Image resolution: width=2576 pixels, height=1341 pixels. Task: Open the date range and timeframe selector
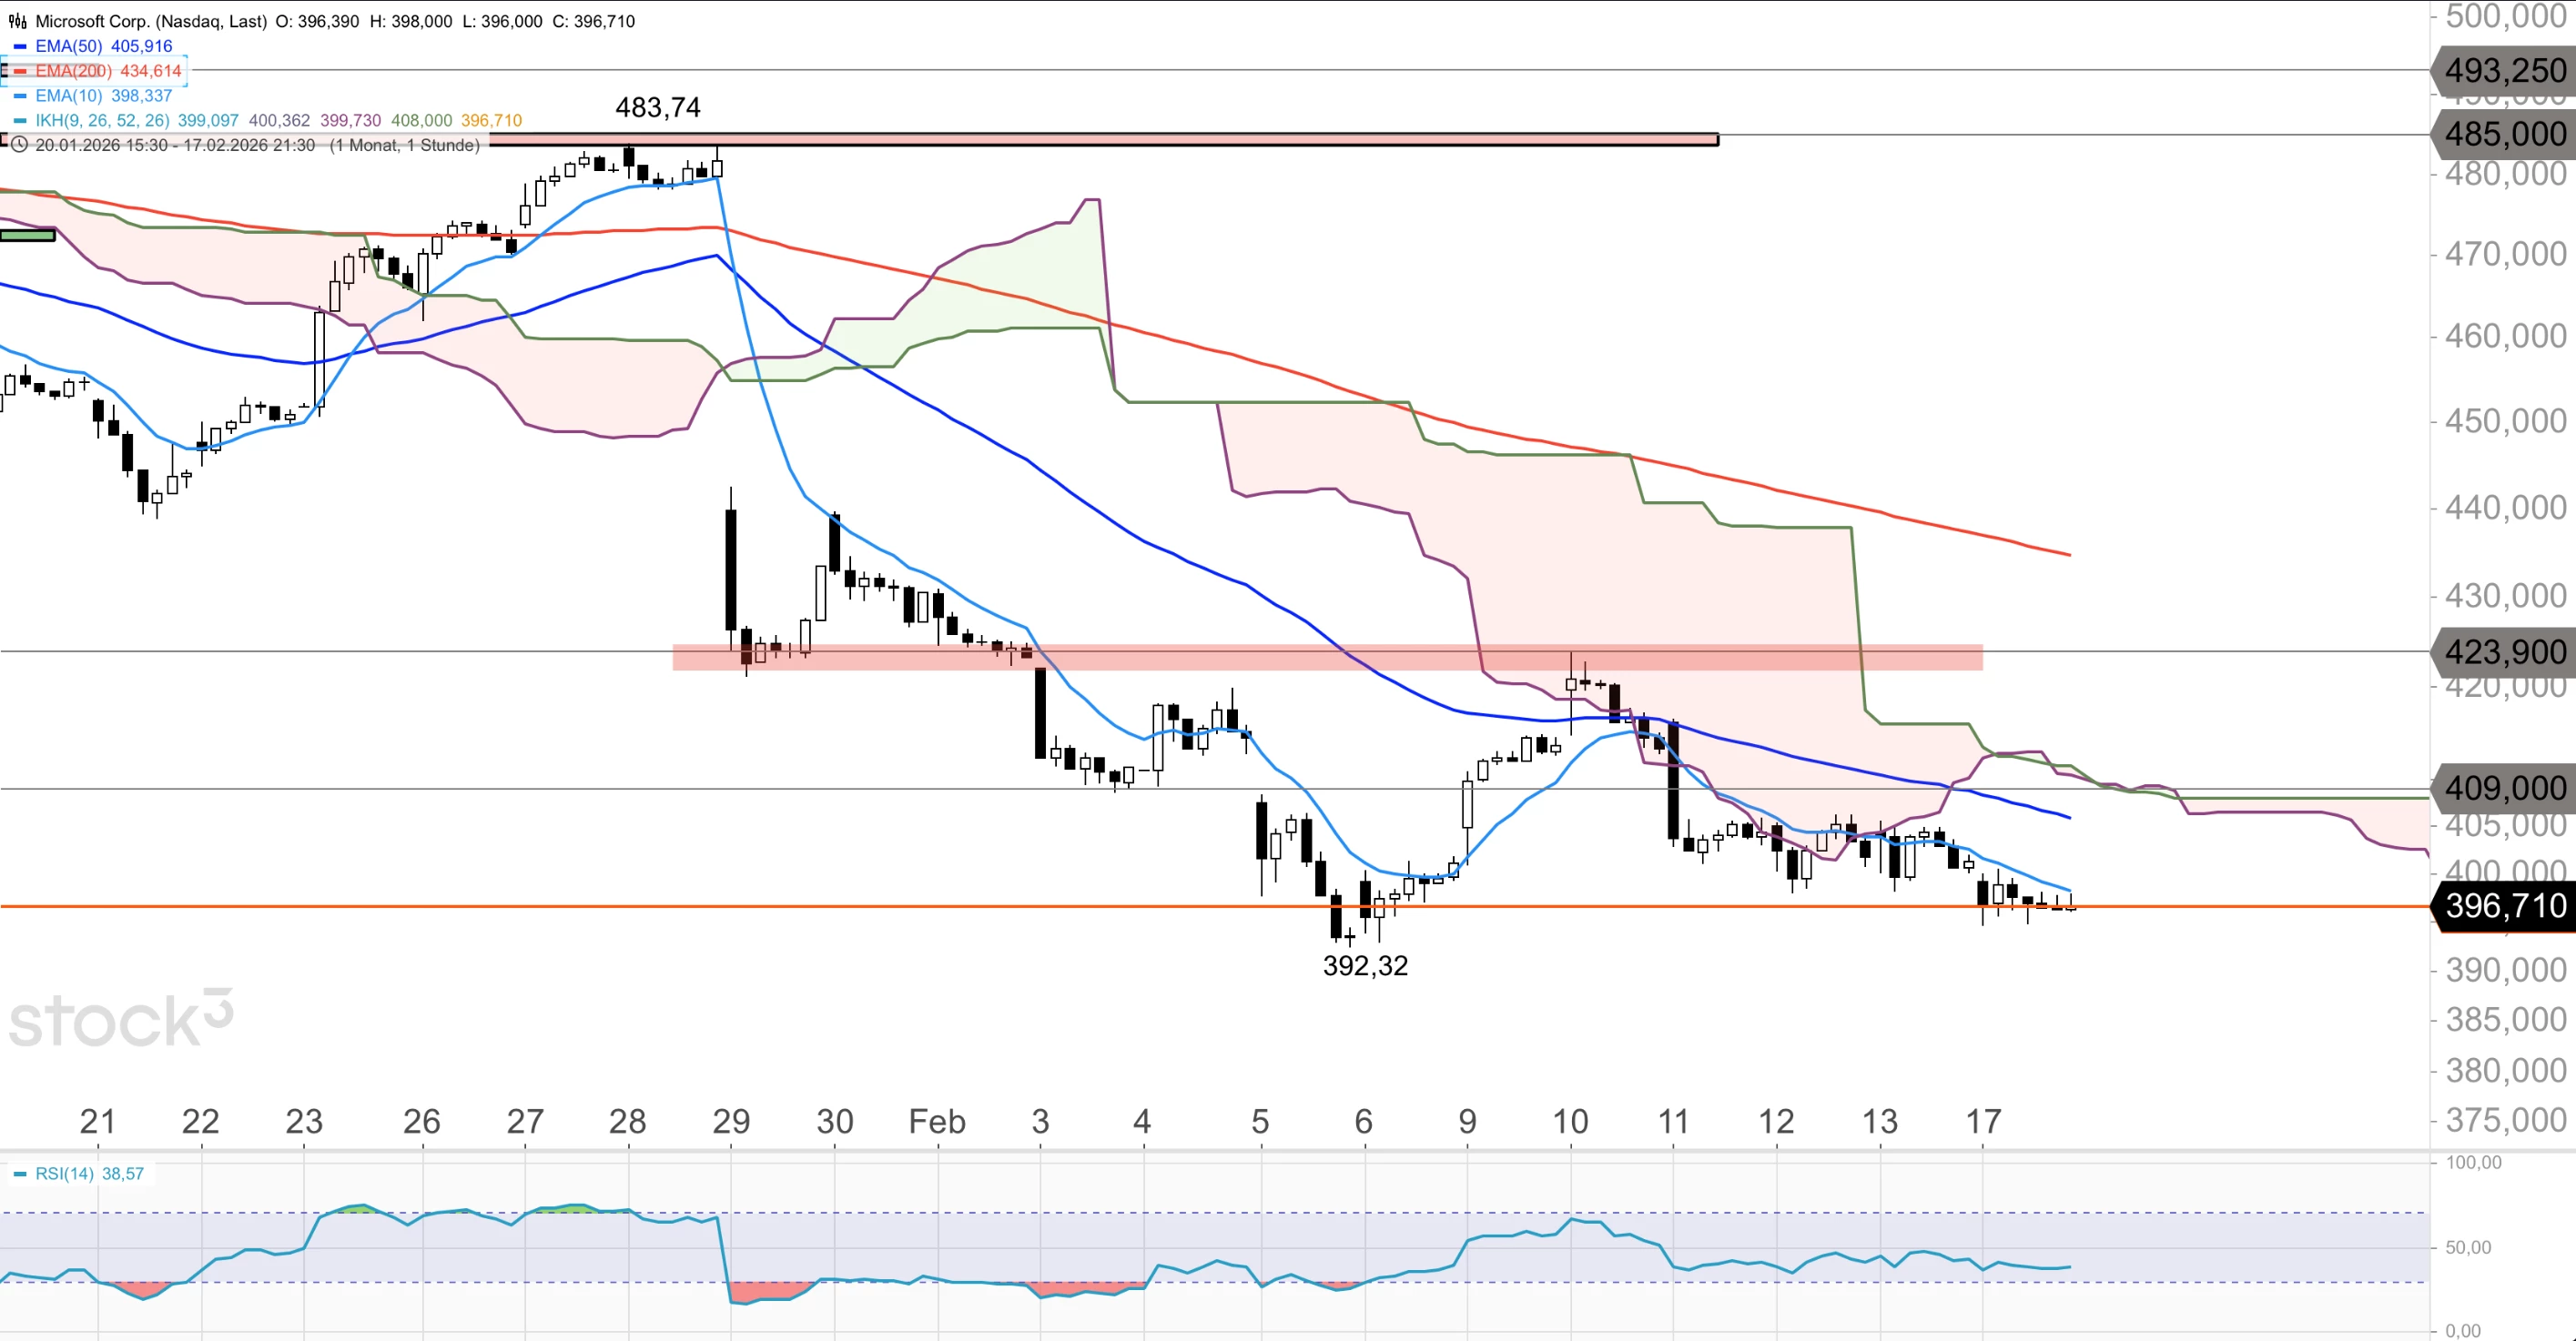click(256, 145)
